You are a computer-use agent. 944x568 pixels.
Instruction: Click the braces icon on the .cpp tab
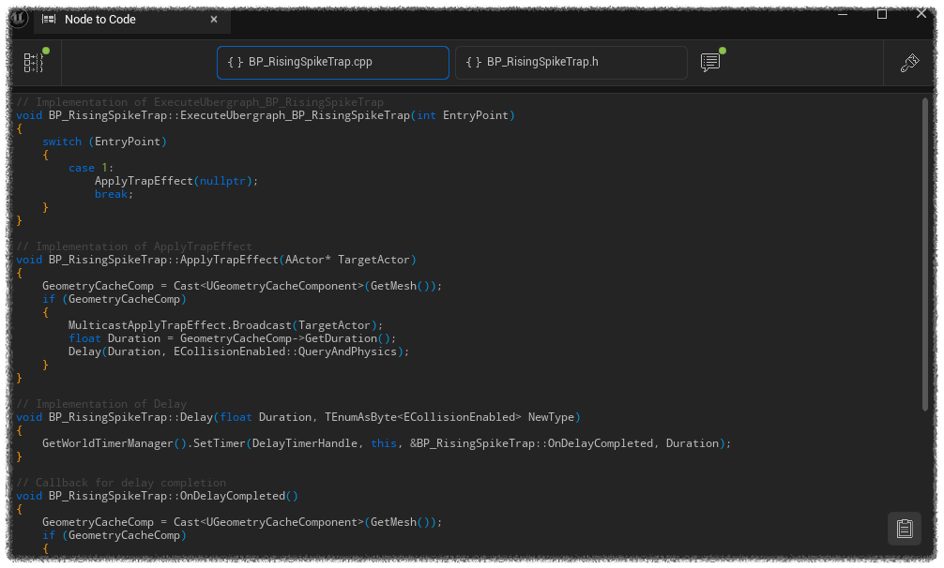pyautogui.click(x=236, y=62)
